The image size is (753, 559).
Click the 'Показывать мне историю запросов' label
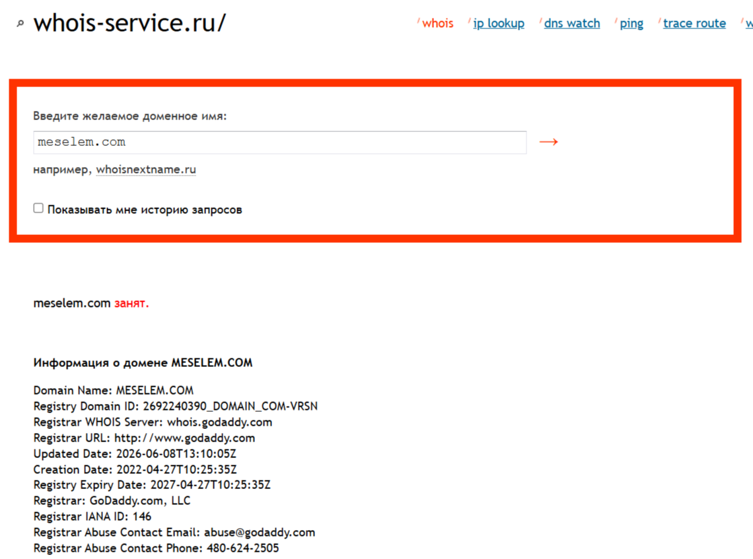tap(145, 210)
